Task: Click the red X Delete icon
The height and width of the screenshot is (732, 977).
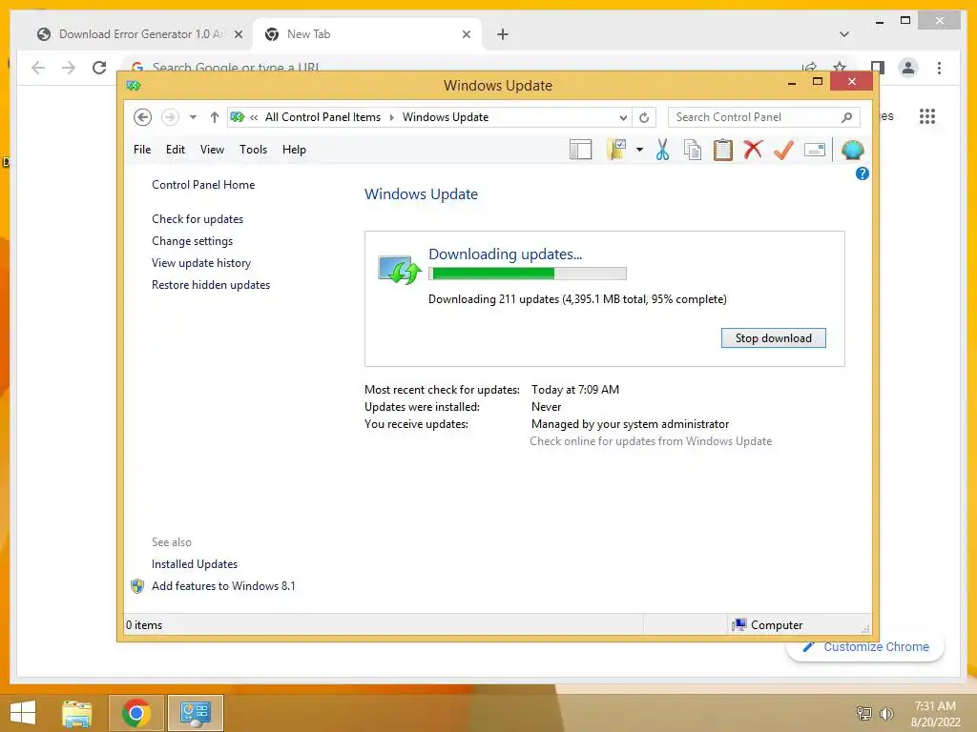Action: 753,150
